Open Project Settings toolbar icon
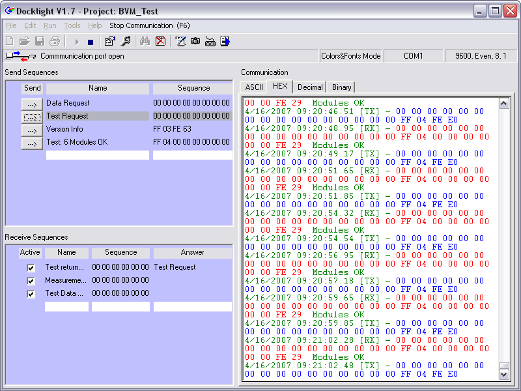Viewport: 521px width, 391px height. (x=109, y=41)
